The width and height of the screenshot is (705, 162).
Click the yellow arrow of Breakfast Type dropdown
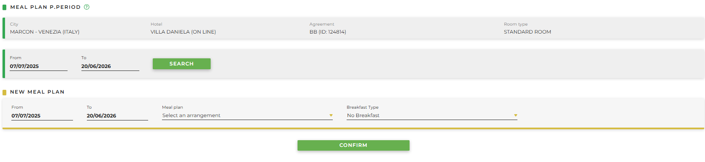pyautogui.click(x=515, y=115)
